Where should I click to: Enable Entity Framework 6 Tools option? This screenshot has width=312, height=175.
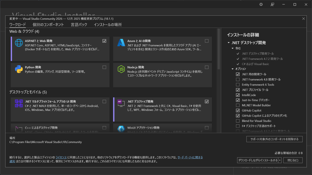coord(238,84)
